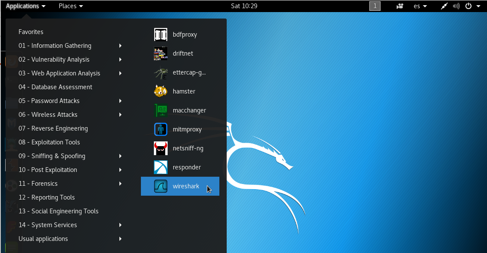Screen dimensions: 487x253
Task: Open 13 - Social Engineering Tools
Action: pyautogui.click(x=59, y=211)
